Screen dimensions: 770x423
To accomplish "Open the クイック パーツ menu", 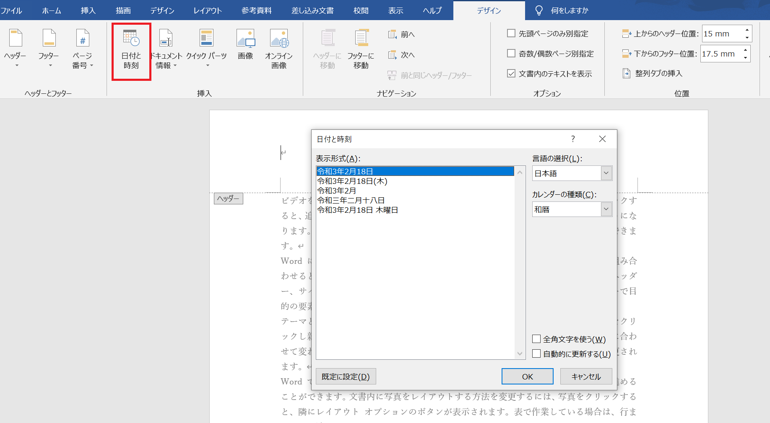I will point(206,49).
